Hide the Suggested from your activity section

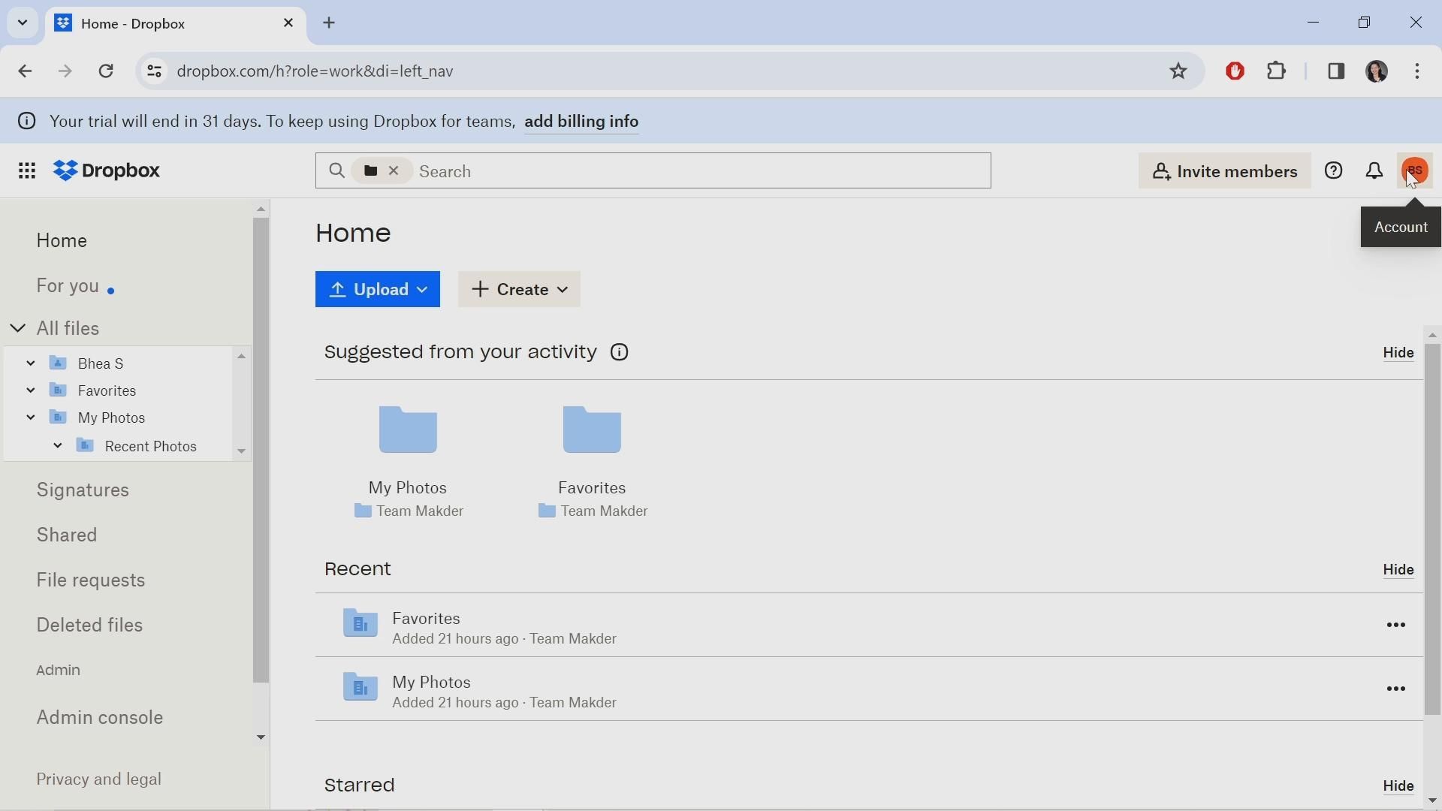click(x=1398, y=354)
